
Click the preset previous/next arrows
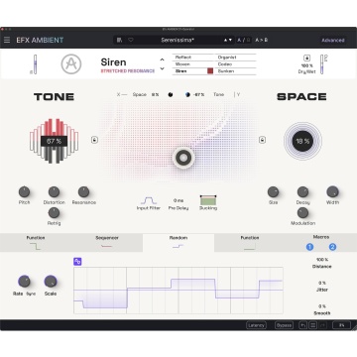228,40
